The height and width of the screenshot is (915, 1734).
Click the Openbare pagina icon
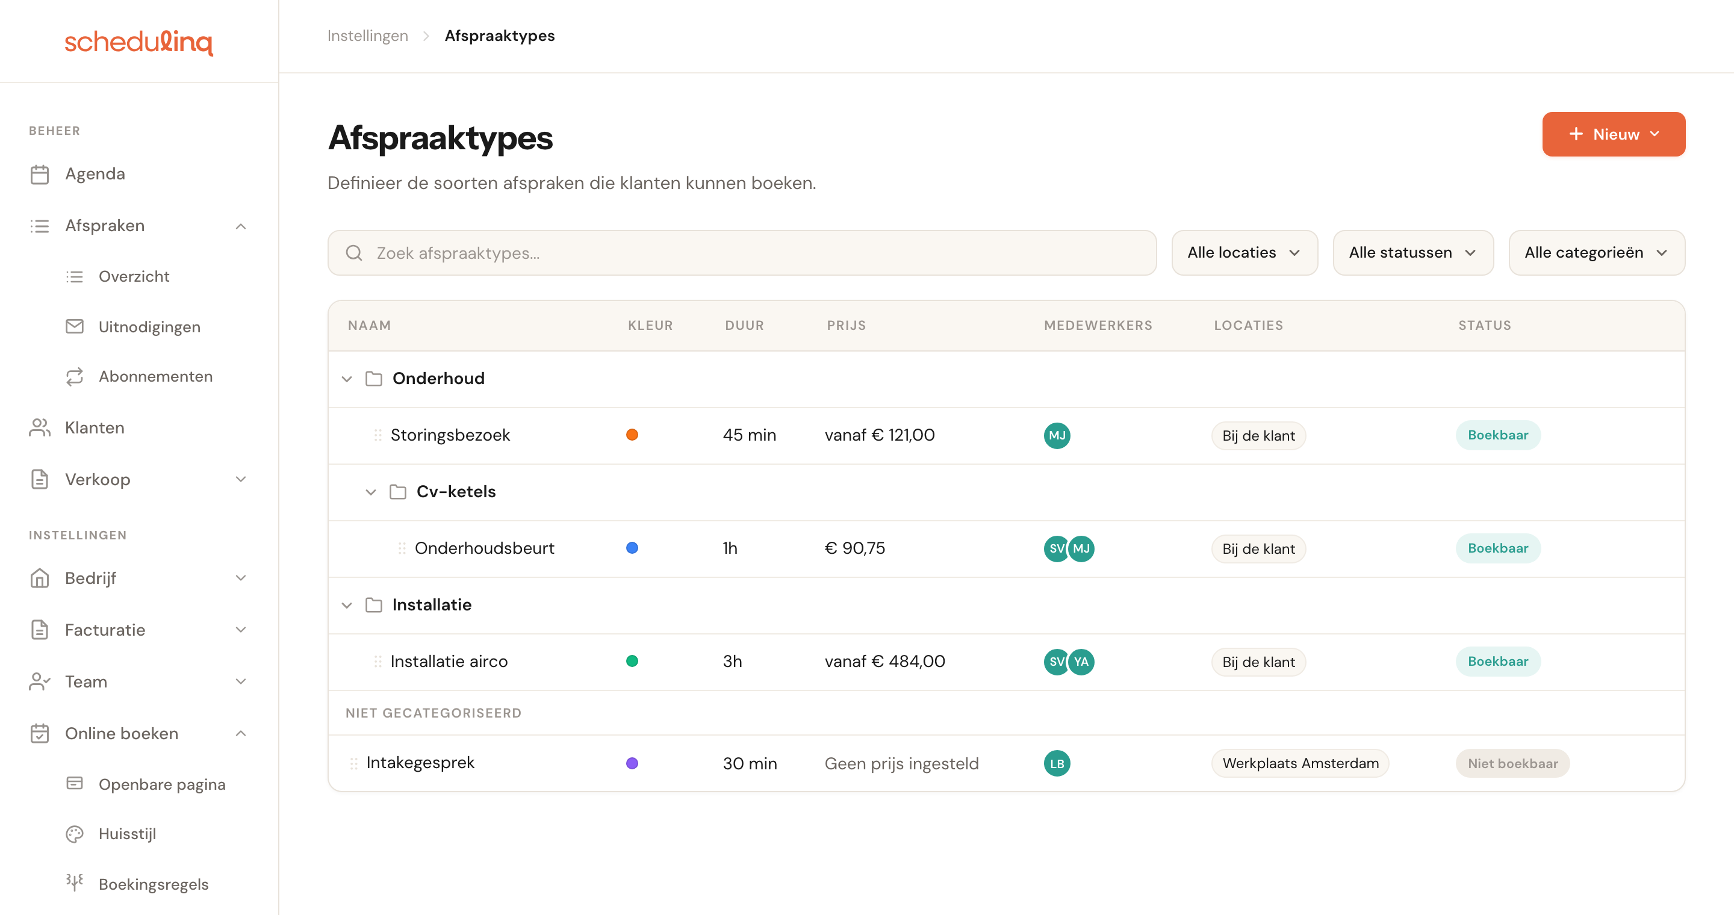(75, 783)
